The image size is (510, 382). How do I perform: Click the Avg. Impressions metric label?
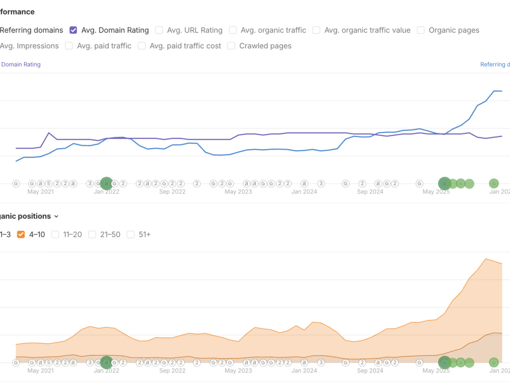tap(29, 46)
